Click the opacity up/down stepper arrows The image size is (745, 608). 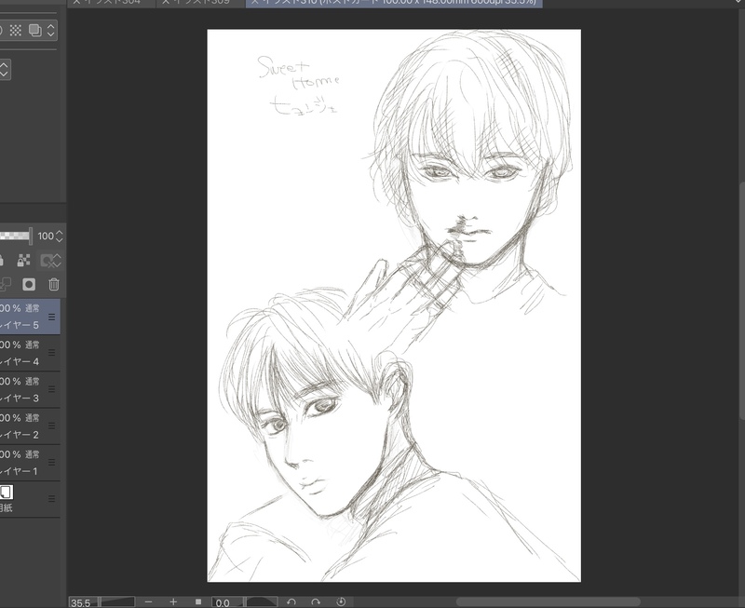[x=60, y=236]
